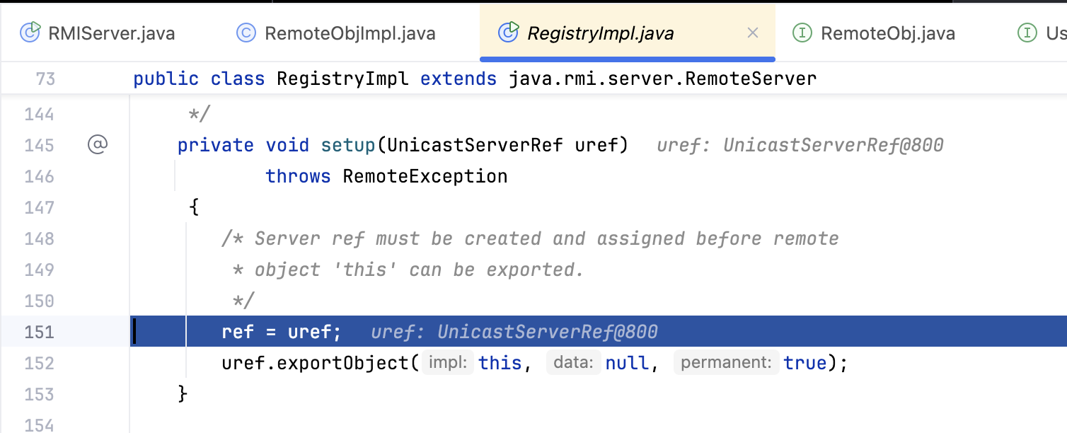This screenshot has width=1067, height=433.
Task: Click the inline uref debug value on line 151
Action: [514, 332]
